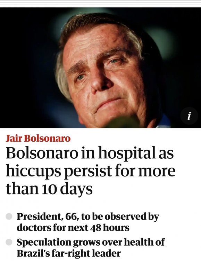Click the word 'Jair' in red tag
This screenshot has height=261, width=201.
tap(14, 138)
